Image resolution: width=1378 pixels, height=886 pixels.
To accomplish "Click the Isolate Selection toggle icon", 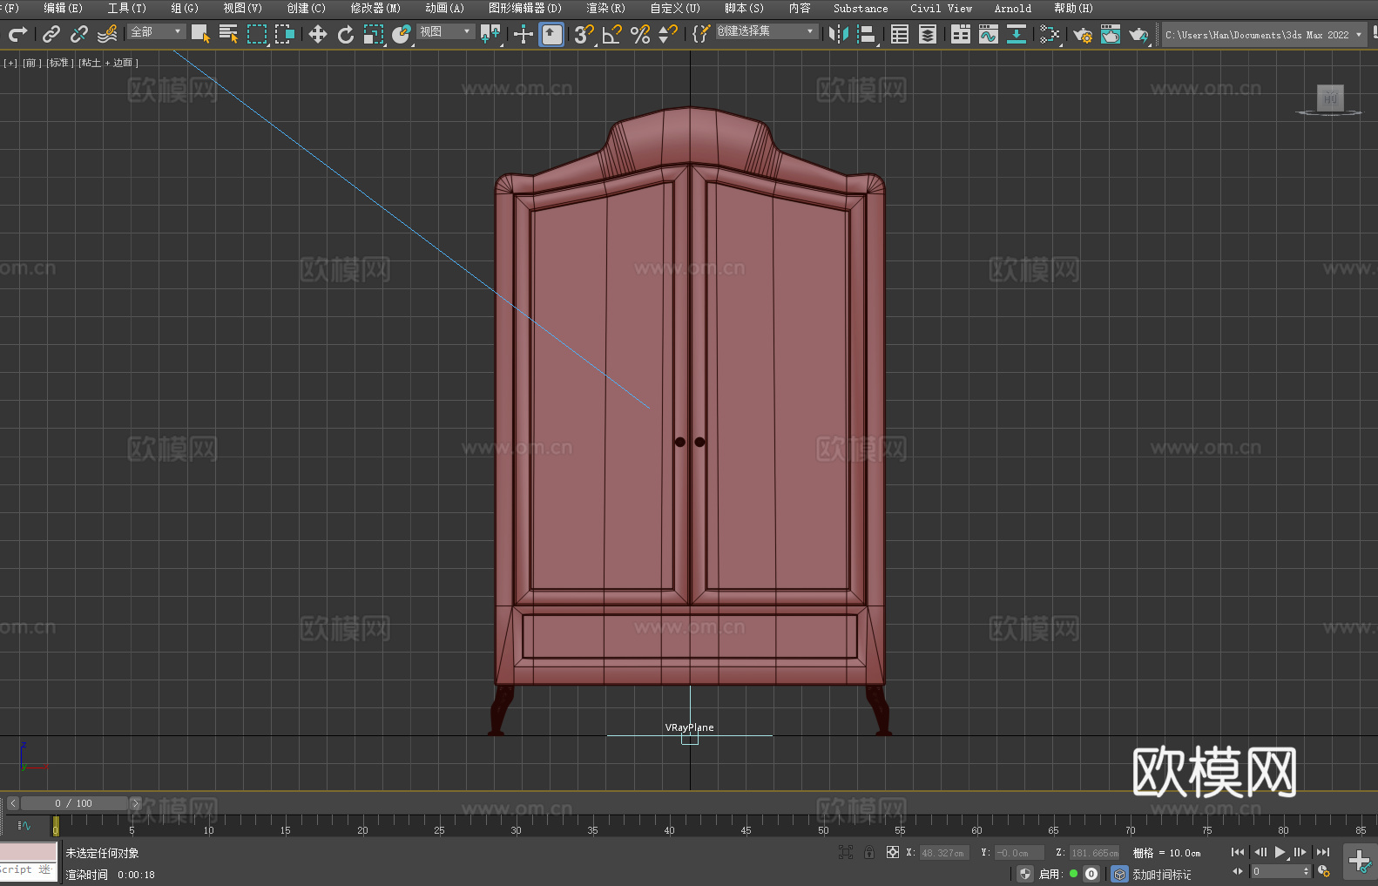I will click(845, 852).
